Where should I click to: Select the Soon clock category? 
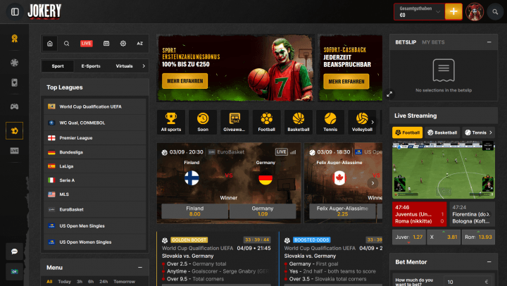[203, 122]
